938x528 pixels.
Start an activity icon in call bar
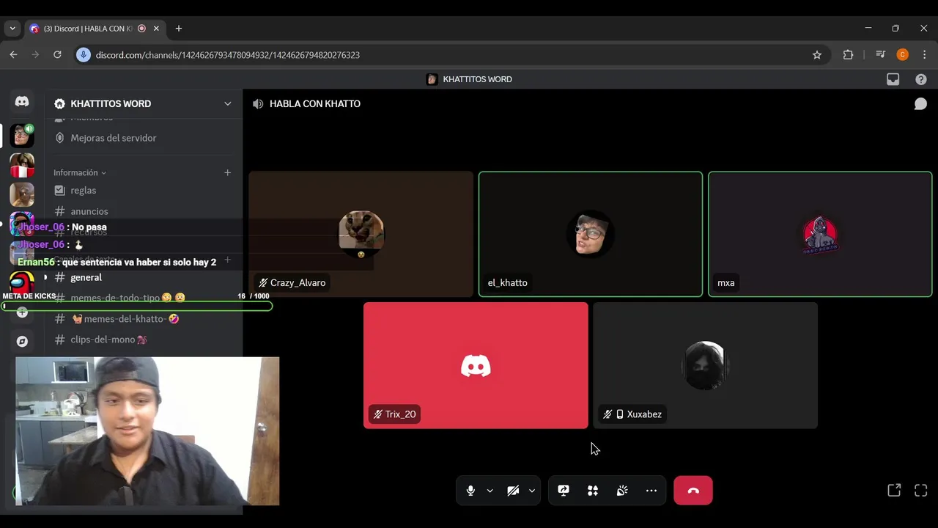(x=593, y=491)
